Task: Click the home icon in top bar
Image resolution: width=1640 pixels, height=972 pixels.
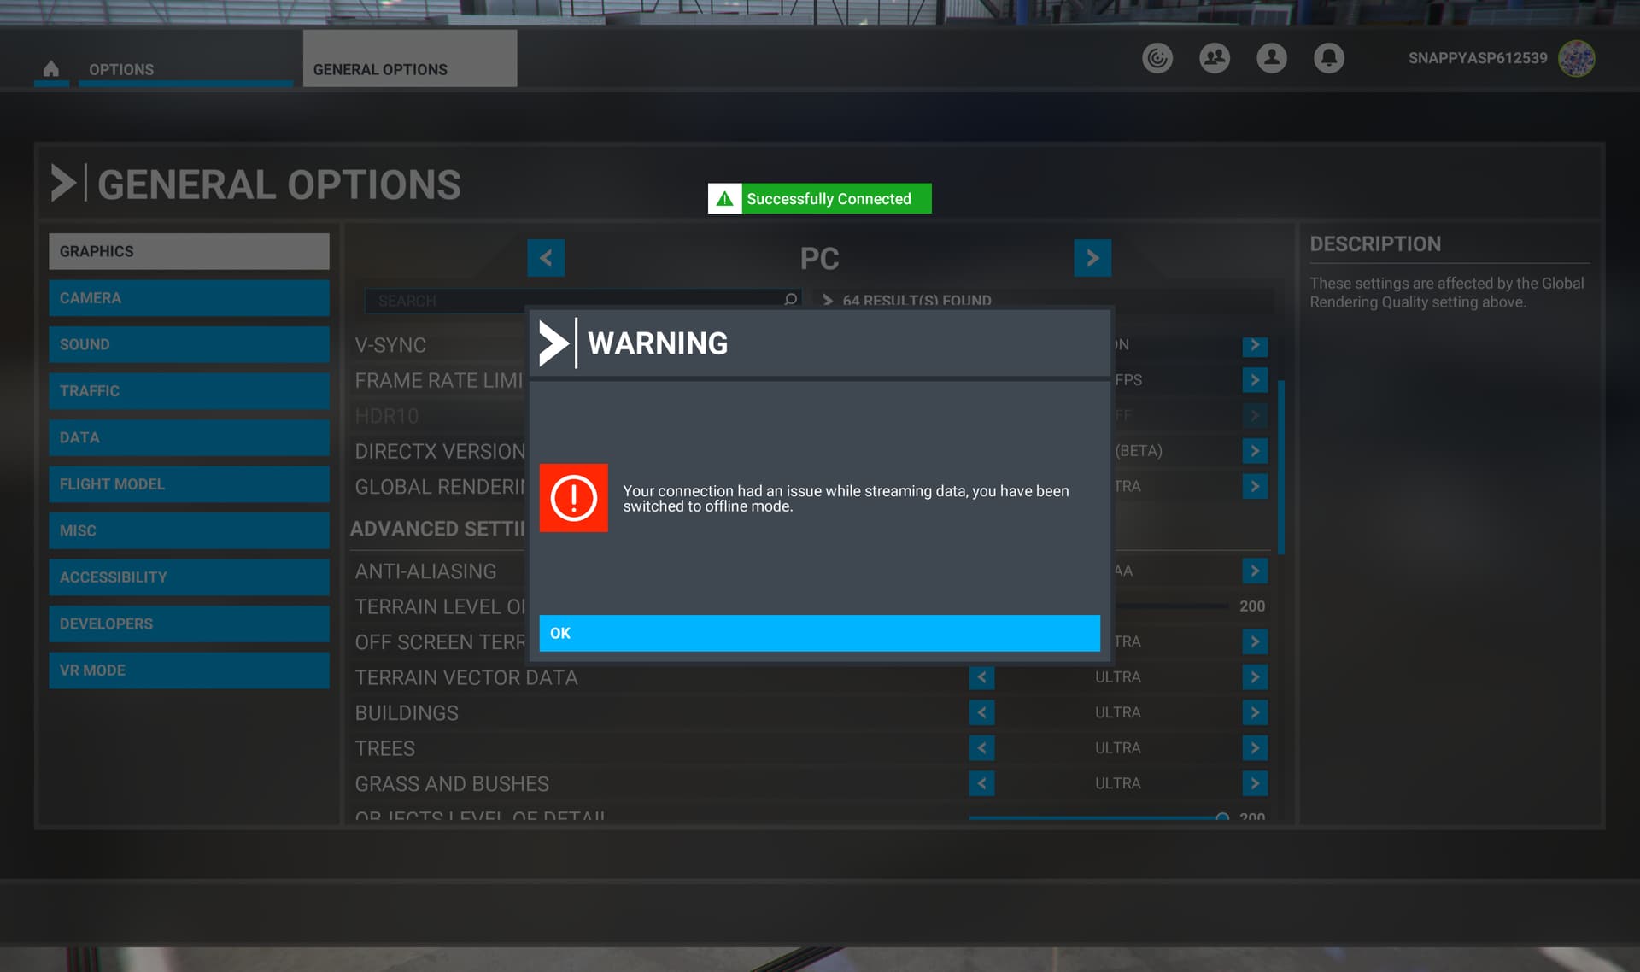Action: pos(51,68)
